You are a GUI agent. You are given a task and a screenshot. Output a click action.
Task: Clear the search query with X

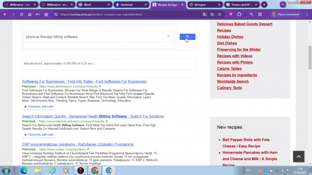point(169,36)
